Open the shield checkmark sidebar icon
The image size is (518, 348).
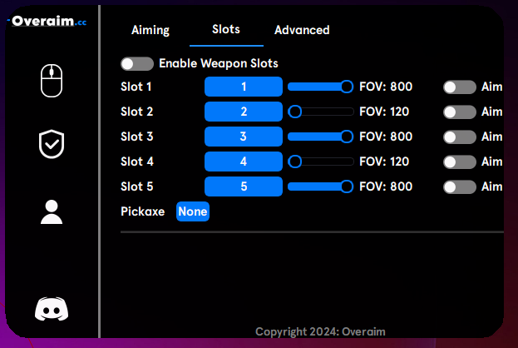coord(52,144)
